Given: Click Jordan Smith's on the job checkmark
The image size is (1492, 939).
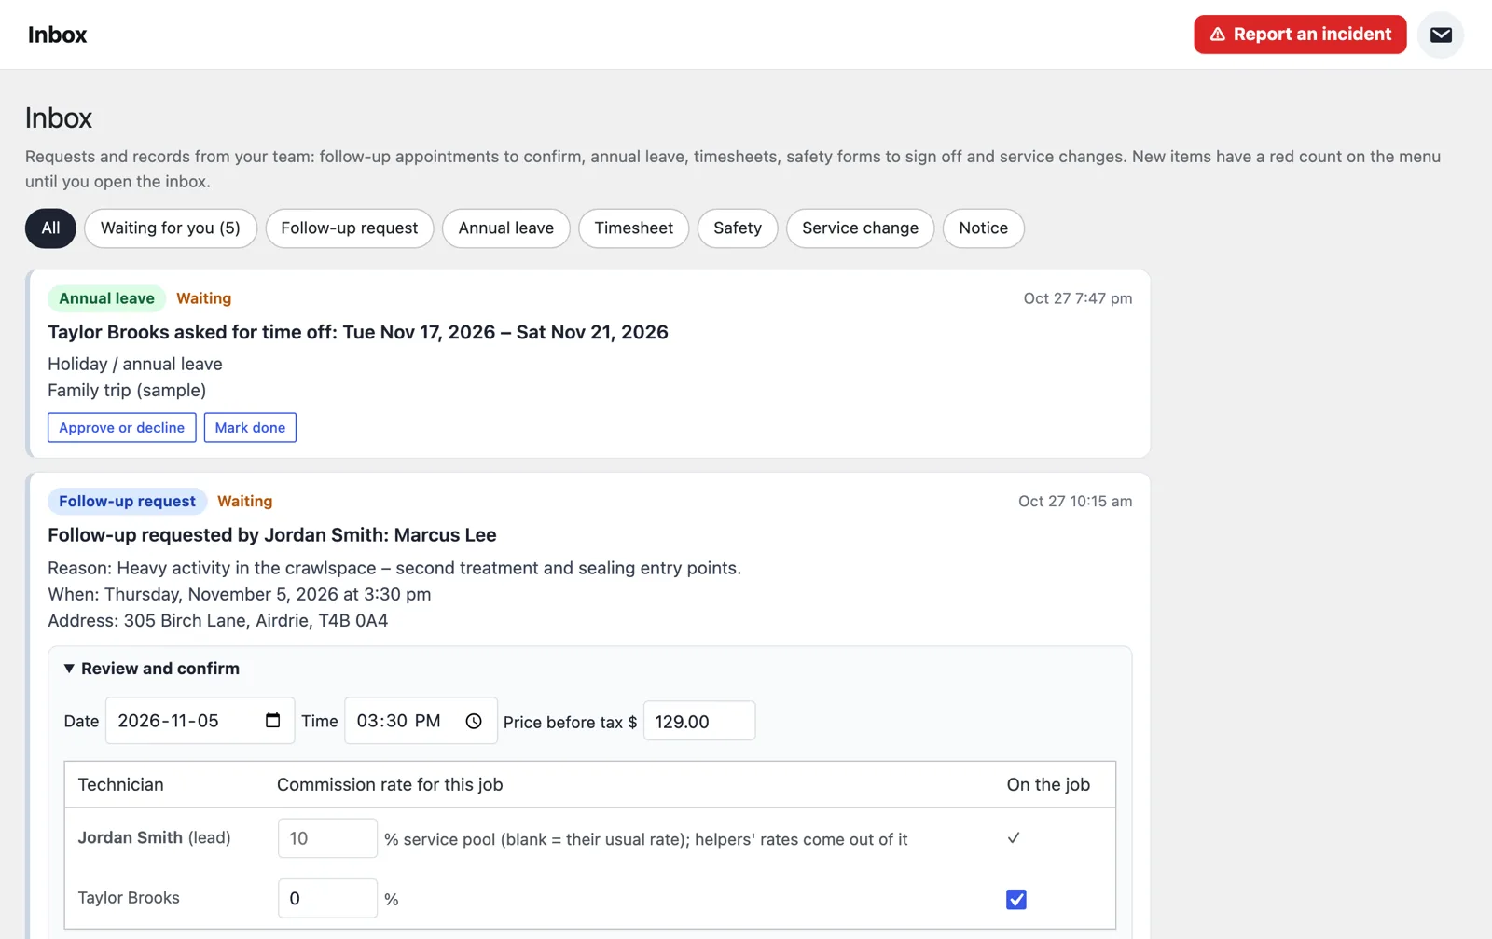Looking at the screenshot, I should tap(1014, 837).
